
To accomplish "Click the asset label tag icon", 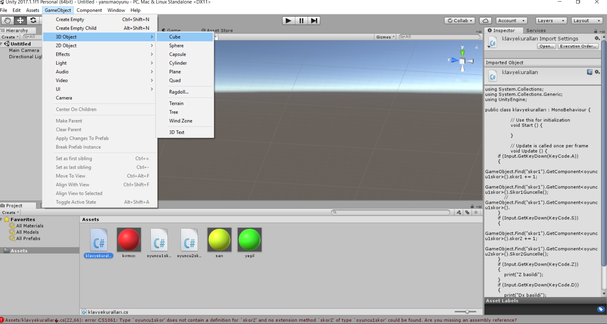I will coord(600,309).
